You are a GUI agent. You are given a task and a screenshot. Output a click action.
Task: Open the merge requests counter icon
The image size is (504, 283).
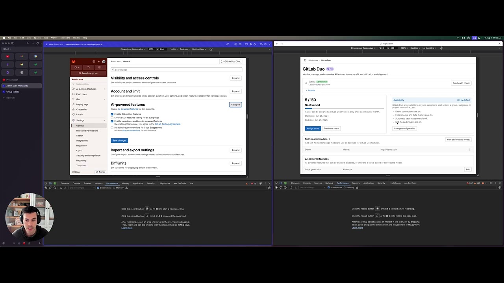pos(89,67)
